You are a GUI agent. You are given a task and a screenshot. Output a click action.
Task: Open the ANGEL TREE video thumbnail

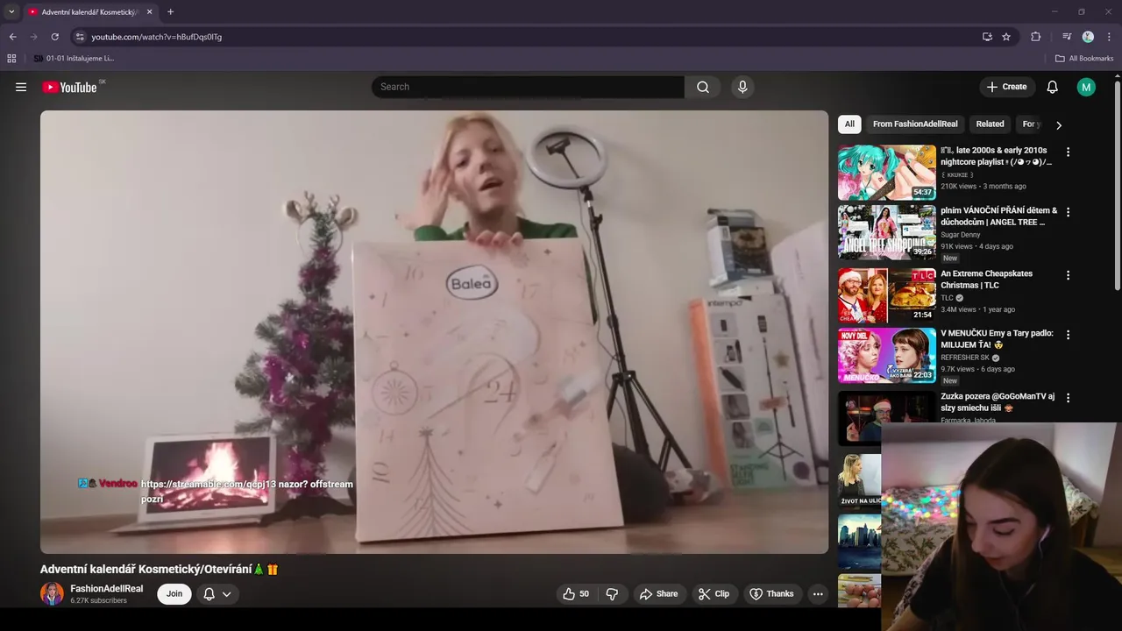point(886,232)
